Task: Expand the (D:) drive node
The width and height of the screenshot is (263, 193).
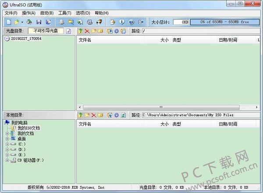Action: coord(7,150)
